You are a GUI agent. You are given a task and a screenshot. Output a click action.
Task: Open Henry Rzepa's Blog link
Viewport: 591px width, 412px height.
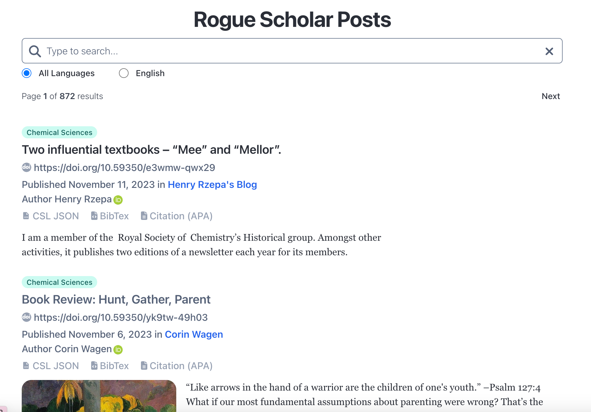tap(212, 185)
